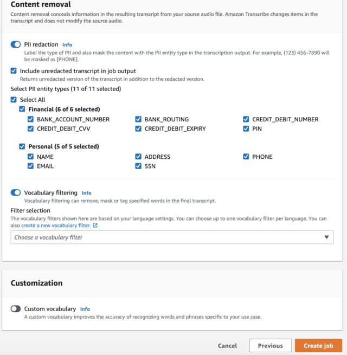Deselect the CREDIT_DEBIT_CVV checkbox

(x=31, y=129)
